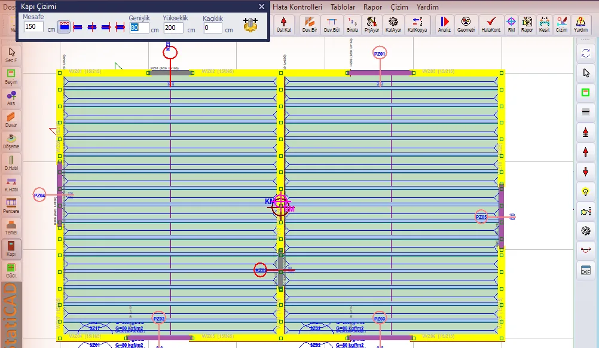Open PrjAyar project settings

click(x=371, y=25)
